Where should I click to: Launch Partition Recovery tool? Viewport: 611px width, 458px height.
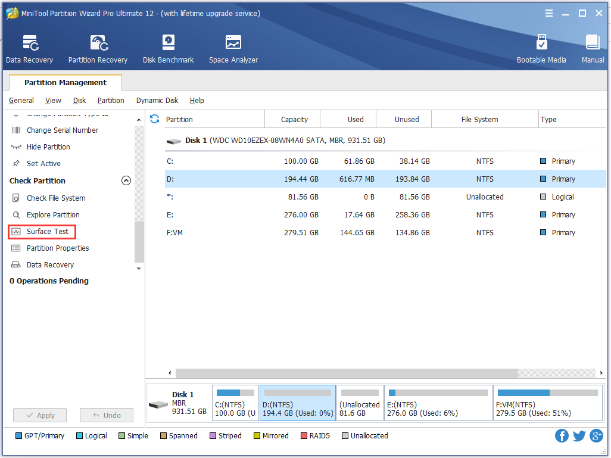(x=97, y=48)
